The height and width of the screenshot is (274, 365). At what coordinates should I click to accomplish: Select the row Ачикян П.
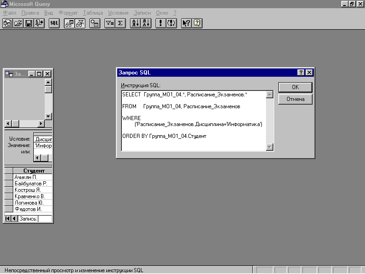pos(32,177)
